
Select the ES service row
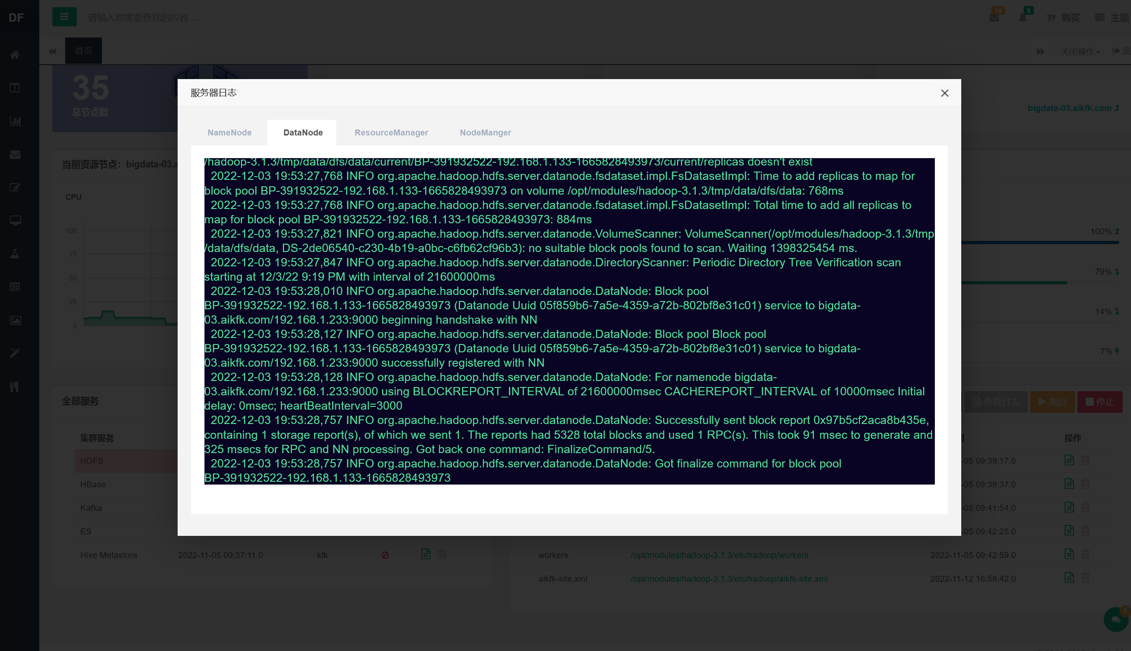point(126,531)
